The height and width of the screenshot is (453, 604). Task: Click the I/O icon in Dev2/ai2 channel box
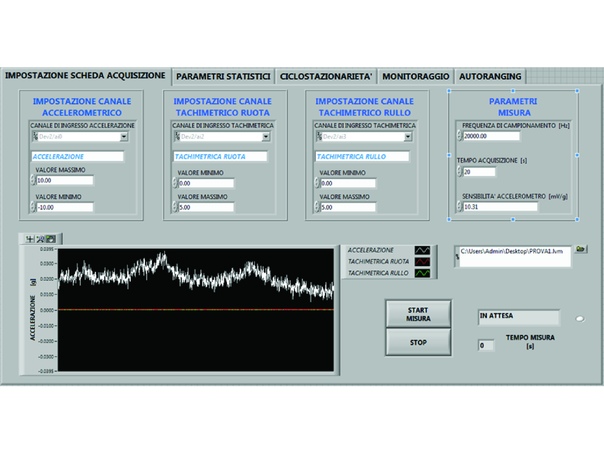click(177, 136)
